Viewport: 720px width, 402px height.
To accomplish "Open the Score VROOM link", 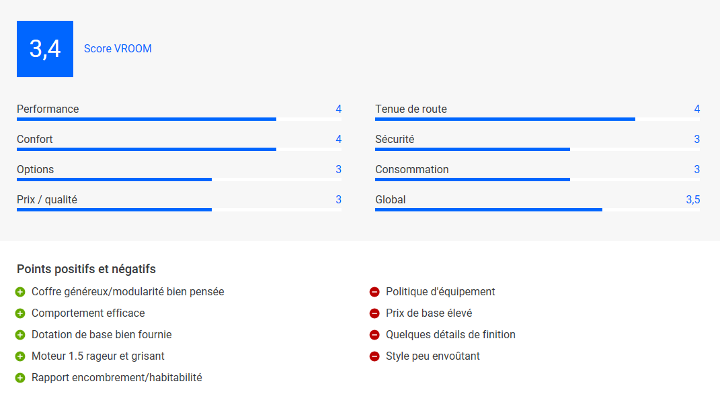I will pos(118,48).
